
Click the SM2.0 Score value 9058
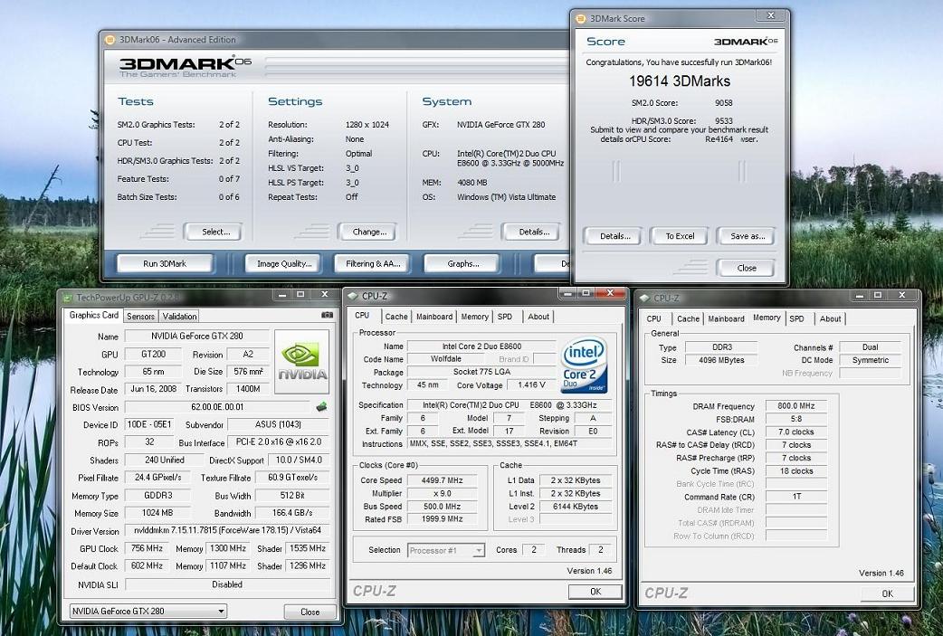click(723, 103)
